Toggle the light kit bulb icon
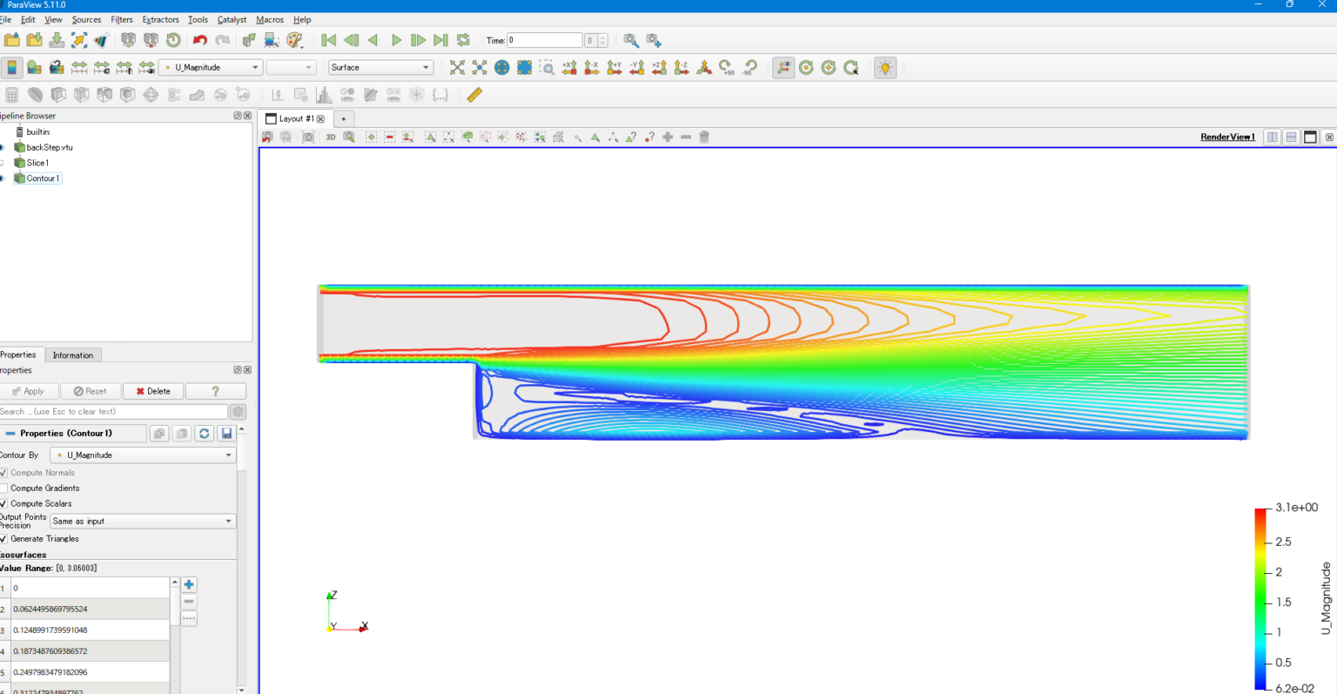 click(x=885, y=67)
